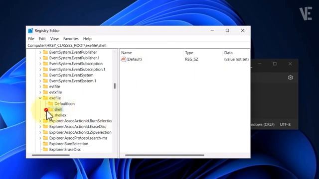Expand the EventSystem.EventPublisher.1 key
This screenshot has width=319, height=179.
point(40,58)
